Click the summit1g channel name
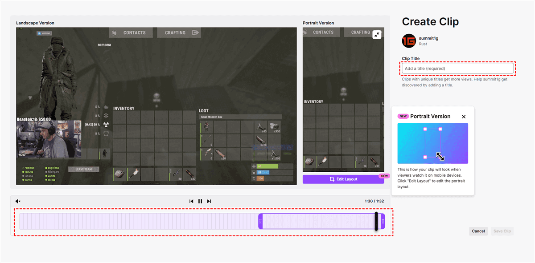 [428, 38]
